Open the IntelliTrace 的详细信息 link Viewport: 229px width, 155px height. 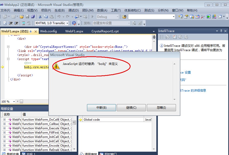coord(193,91)
